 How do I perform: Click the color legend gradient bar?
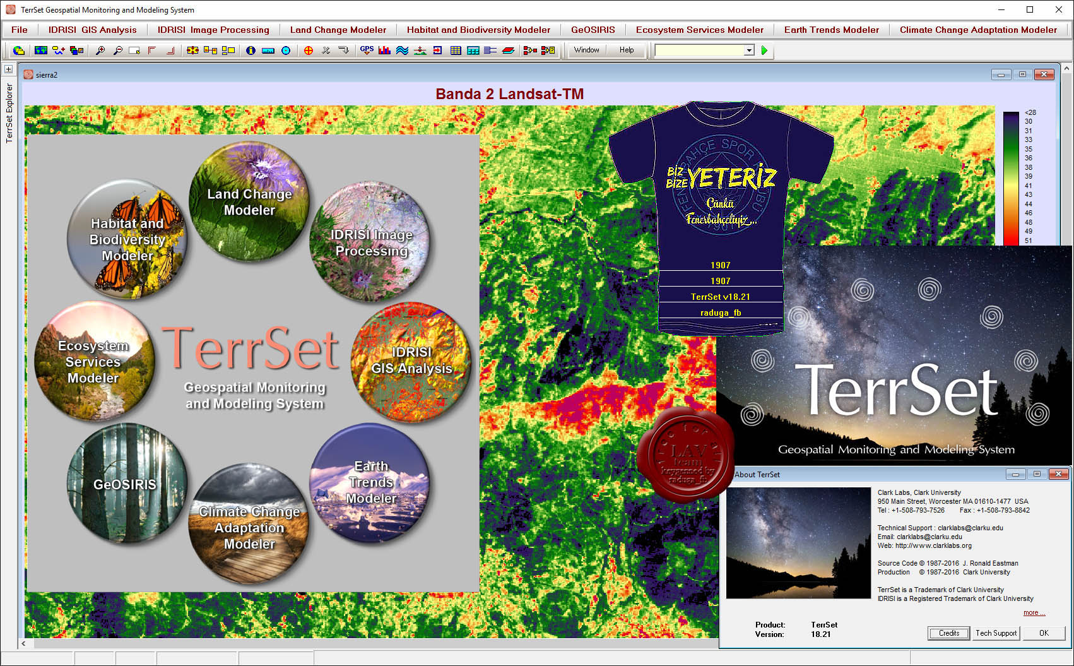click(x=1012, y=179)
